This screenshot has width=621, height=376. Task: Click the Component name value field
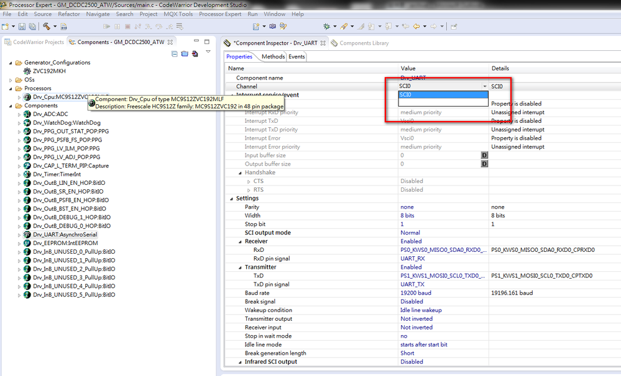pyautogui.click(x=443, y=78)
